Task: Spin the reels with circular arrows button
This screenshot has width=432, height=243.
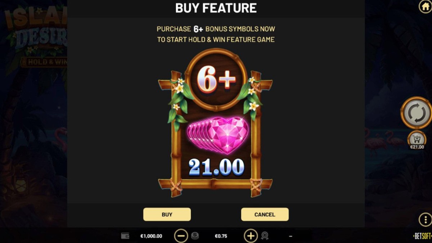Action: click(x=416, y=113)
